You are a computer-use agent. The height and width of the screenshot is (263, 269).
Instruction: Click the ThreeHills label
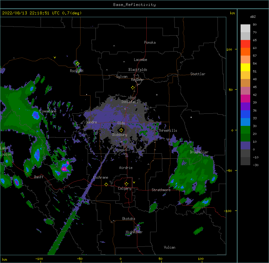tap(168, 131)
